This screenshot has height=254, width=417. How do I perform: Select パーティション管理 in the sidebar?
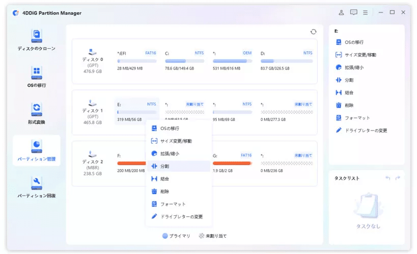37,150
